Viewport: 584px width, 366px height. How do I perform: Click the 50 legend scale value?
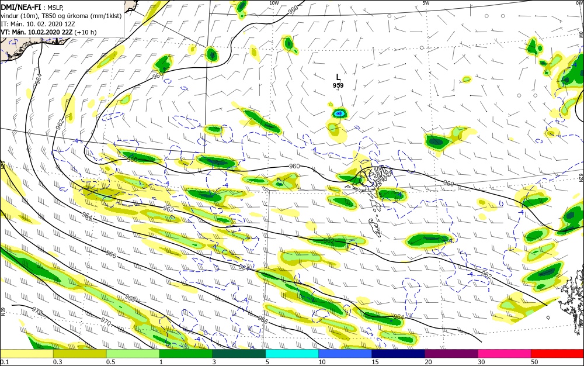pyautogui.click(x=534, y=362)
